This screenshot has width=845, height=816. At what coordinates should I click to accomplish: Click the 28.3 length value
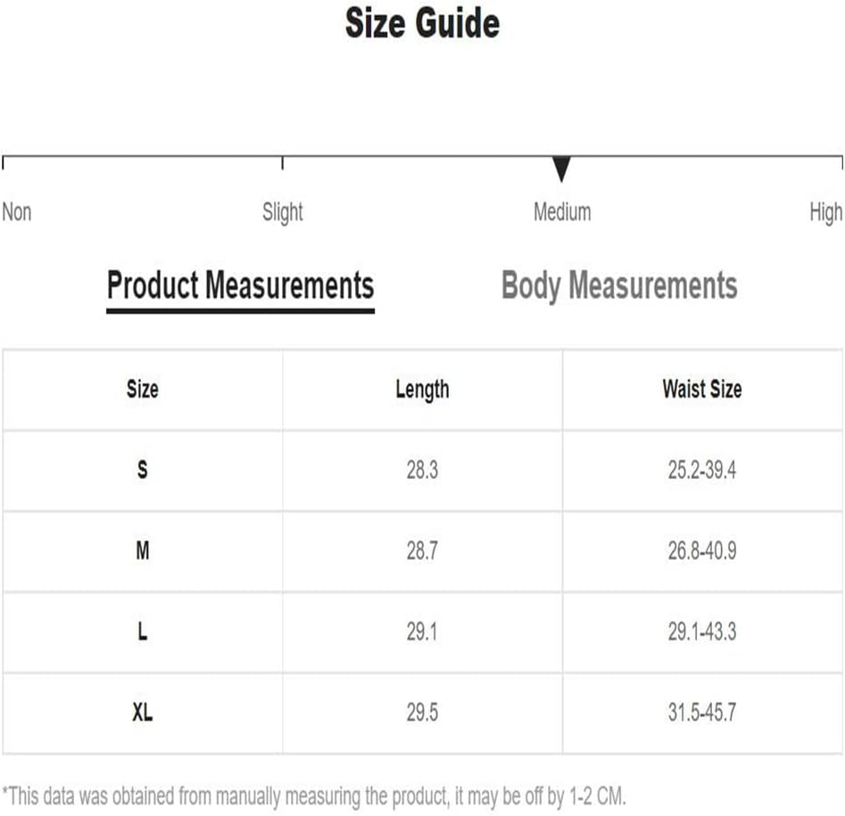423,470
